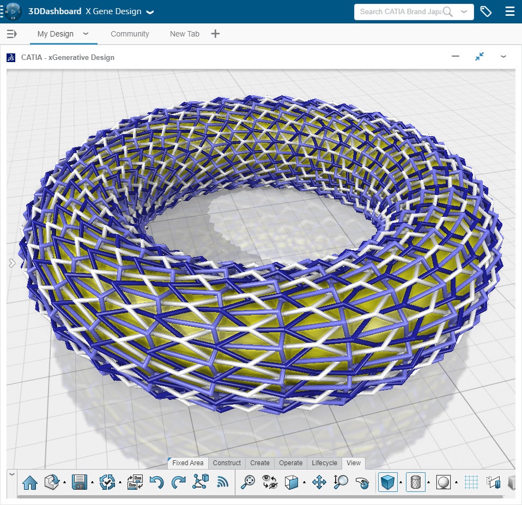This screenshot has height=505, width=522.
Task: Select the Zoom in/out magnifier icon
Action: coord(341,482)
